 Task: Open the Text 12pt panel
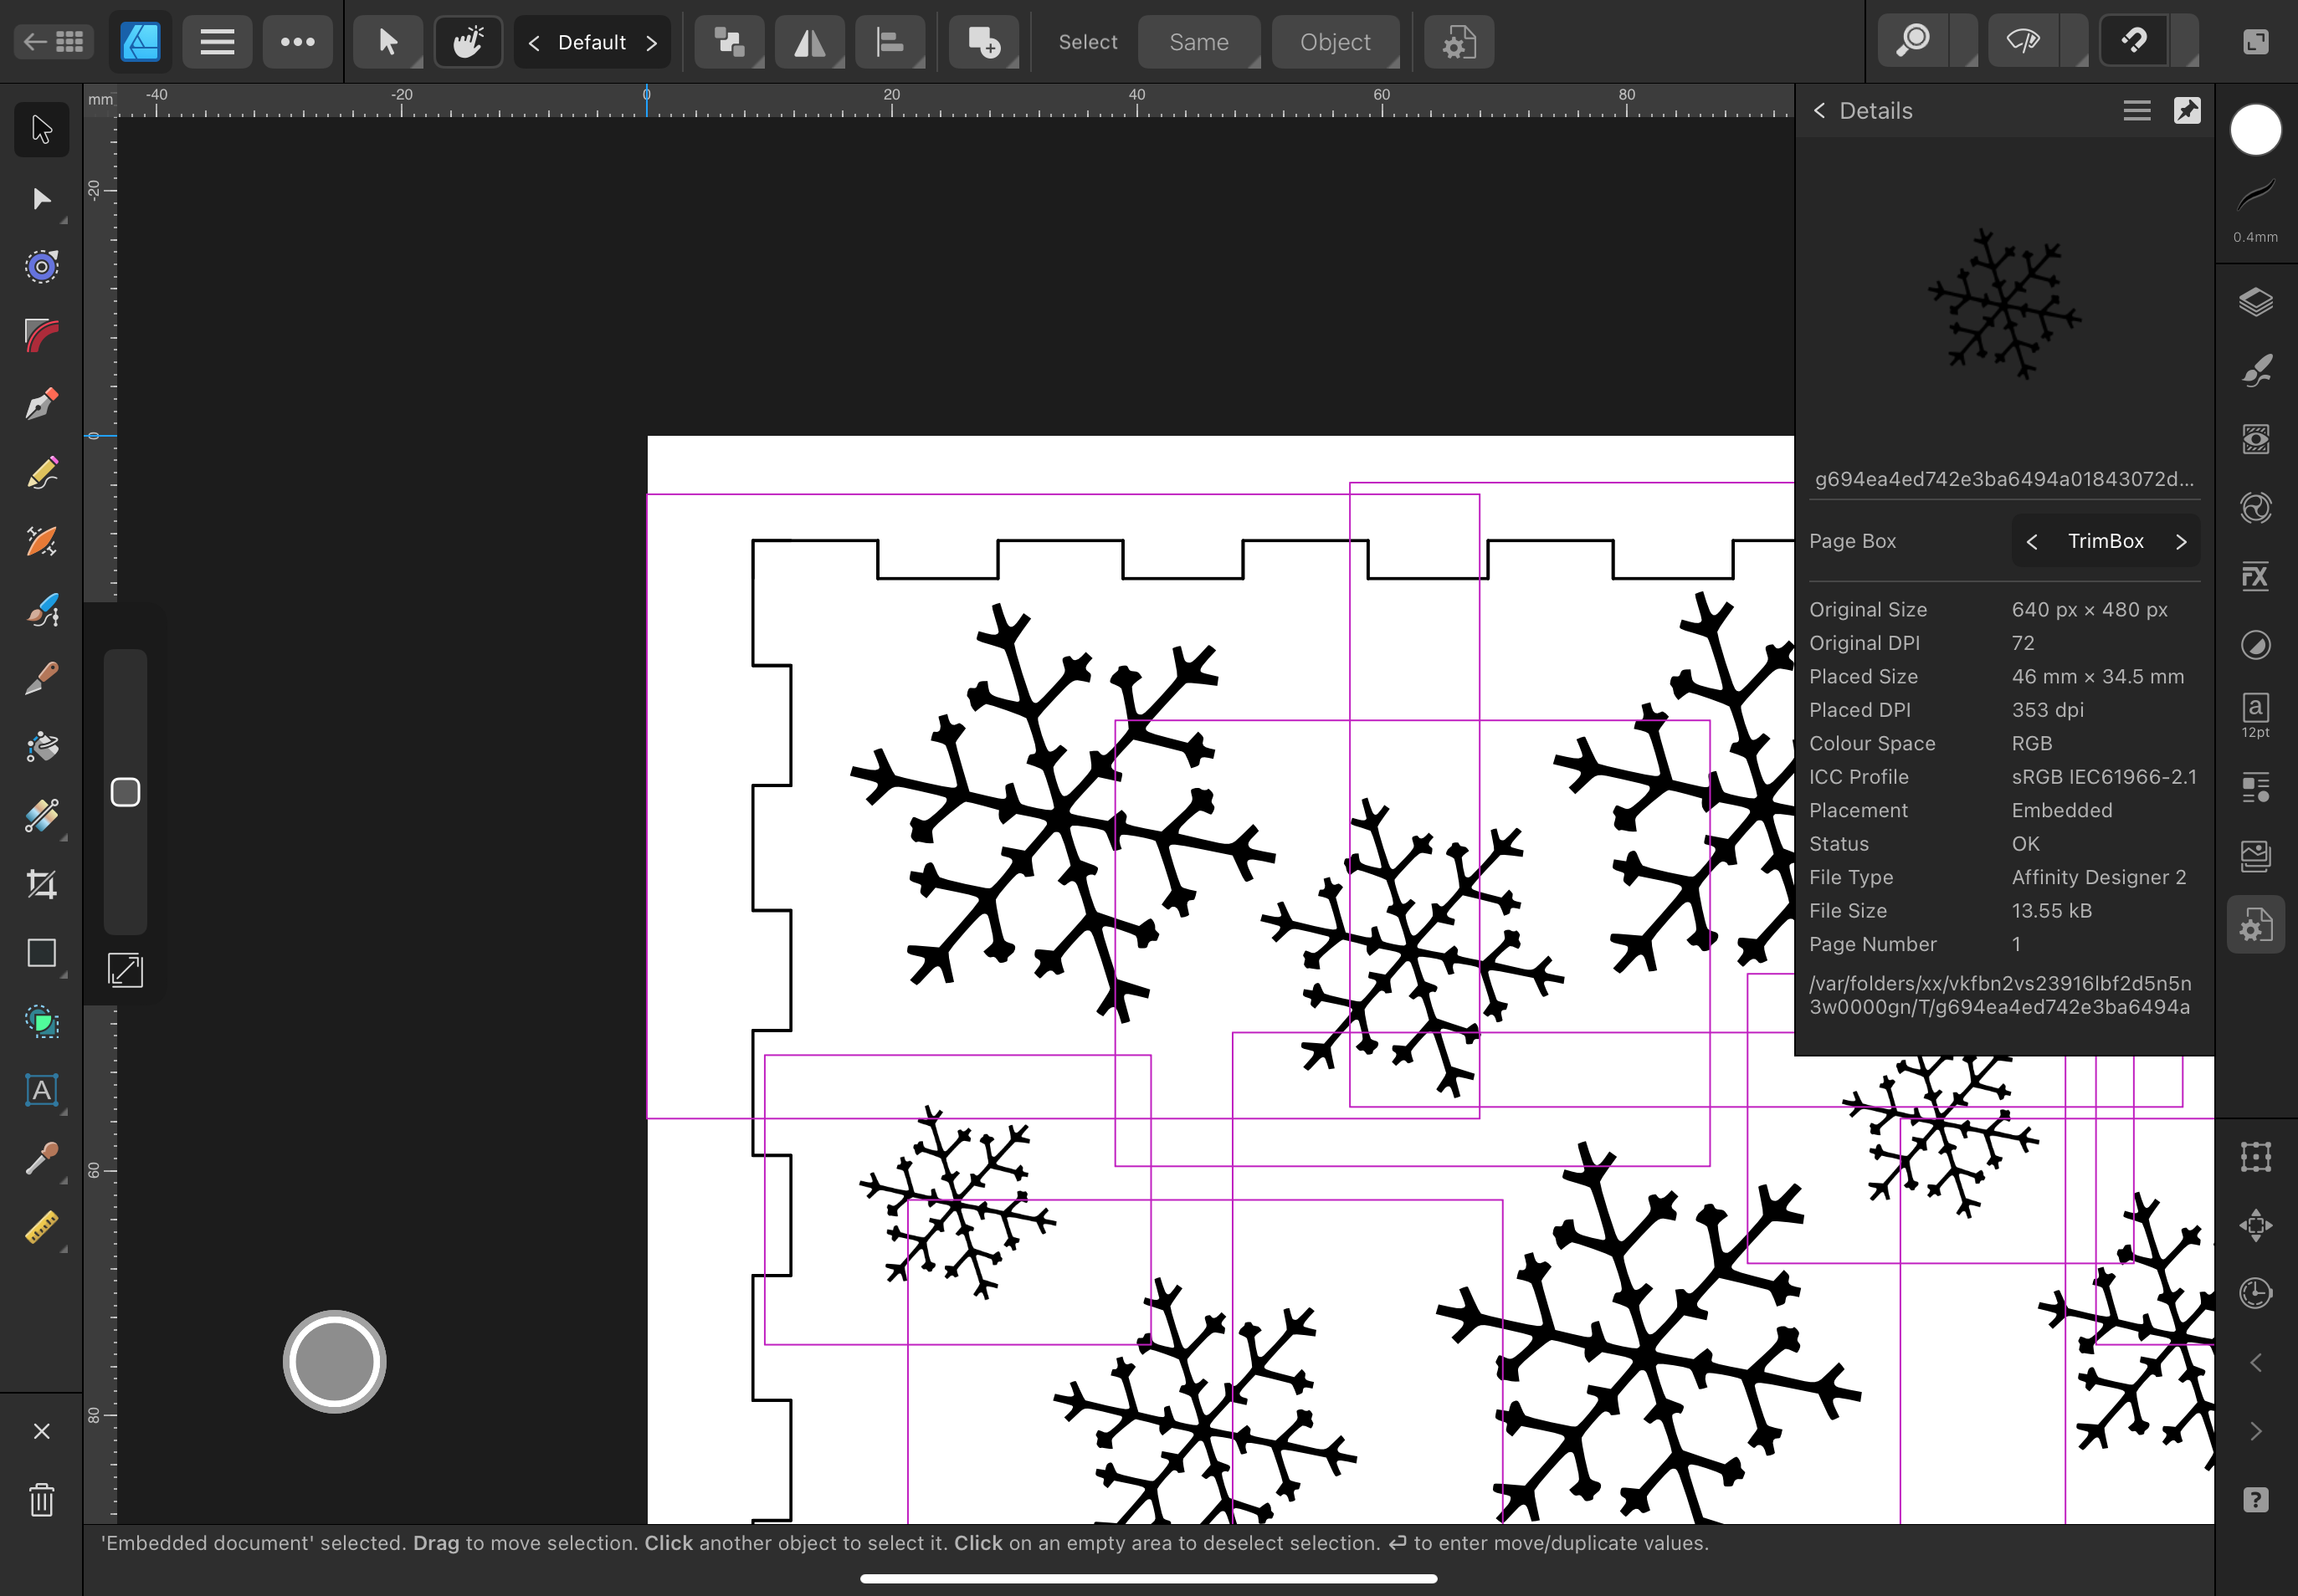(x=2255, y=715)
